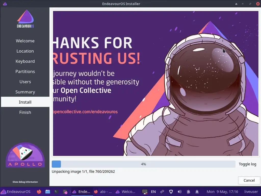Click the shield tray icon
Viewport: 261px width, 196px height.
click(x=171, y=192)
